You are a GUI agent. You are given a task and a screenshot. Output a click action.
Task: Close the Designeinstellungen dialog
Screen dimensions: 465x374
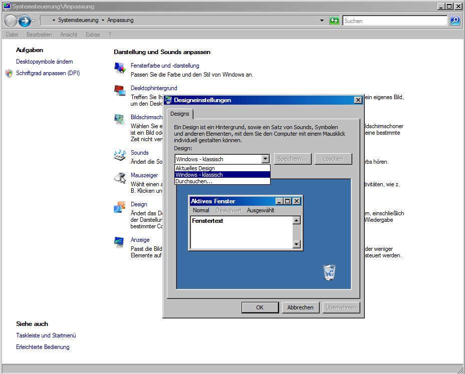(x=358, y=100)
